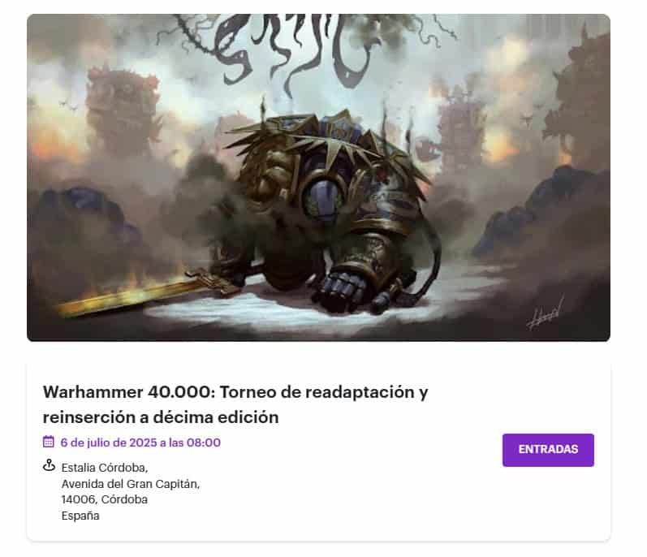The image size is (647, 557).
Task: Click the Warhammer 40.000 tournament title
Action: (x=235, y=404)
